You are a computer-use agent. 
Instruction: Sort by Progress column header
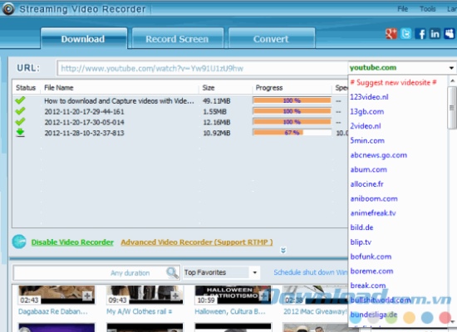(x=268, y=88)
